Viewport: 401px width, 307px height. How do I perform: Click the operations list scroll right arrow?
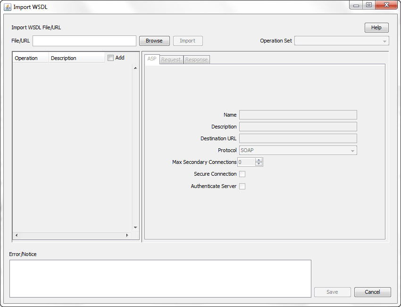pyautogui.click(x=127, y=235)
